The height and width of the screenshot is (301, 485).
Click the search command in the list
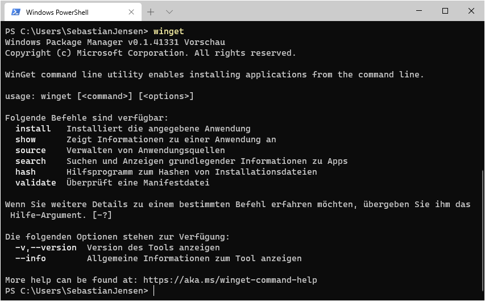[x=31, y=161]
